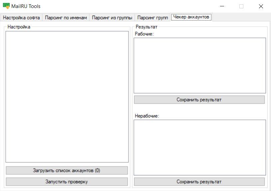Click the Результат group box title

coord(146,27)
